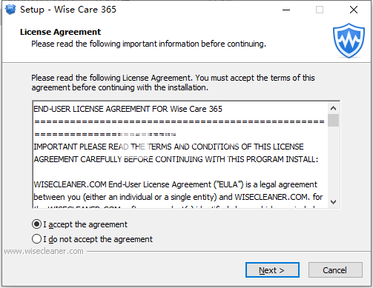Image resolution: width=373 pixels, height=288 pixels.
Task: Open the www.wisecleaner.com link
Action: [44, 251]
